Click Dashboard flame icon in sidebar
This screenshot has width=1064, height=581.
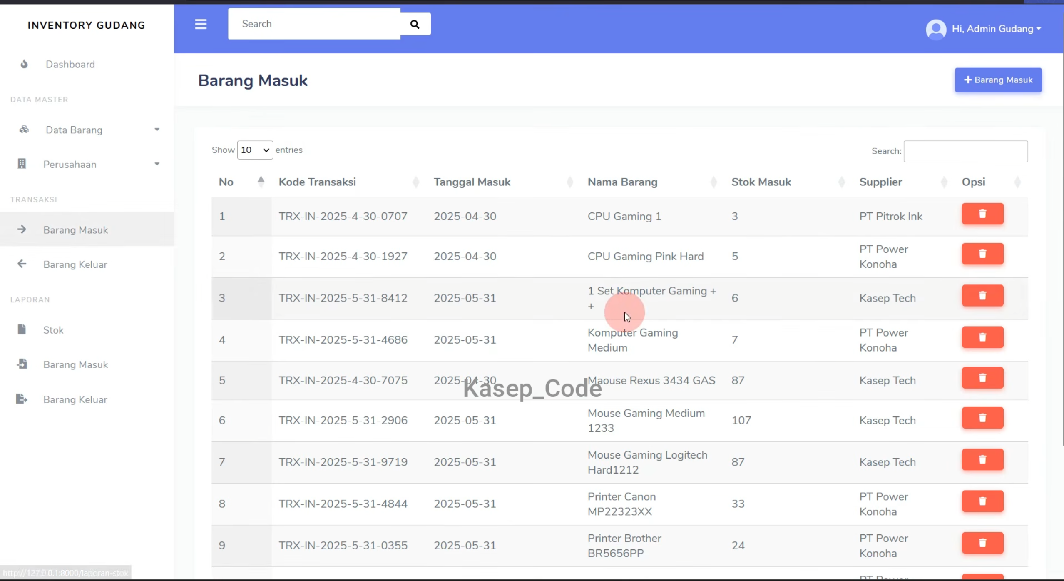tap(24, 64)
